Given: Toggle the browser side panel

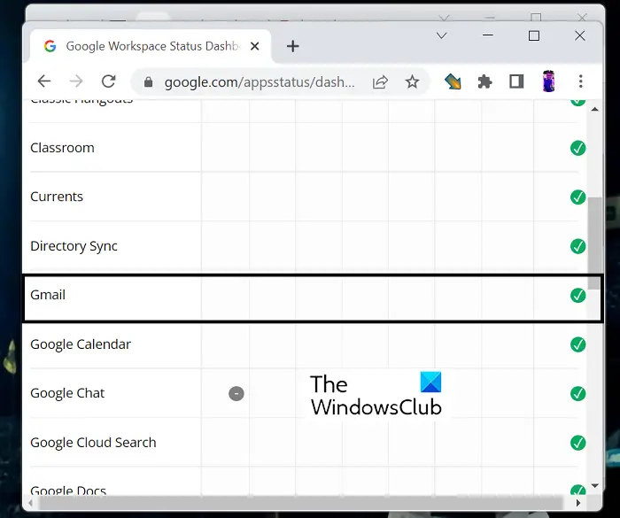Looking at the screenshot, I should (516, 81).
